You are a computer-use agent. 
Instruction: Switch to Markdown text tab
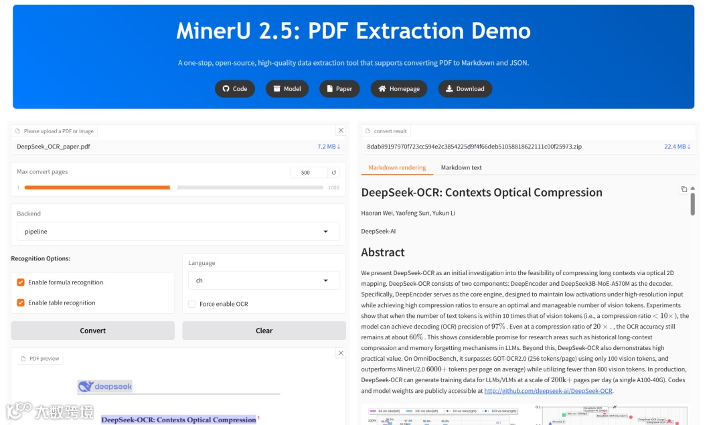click(461, 167)
